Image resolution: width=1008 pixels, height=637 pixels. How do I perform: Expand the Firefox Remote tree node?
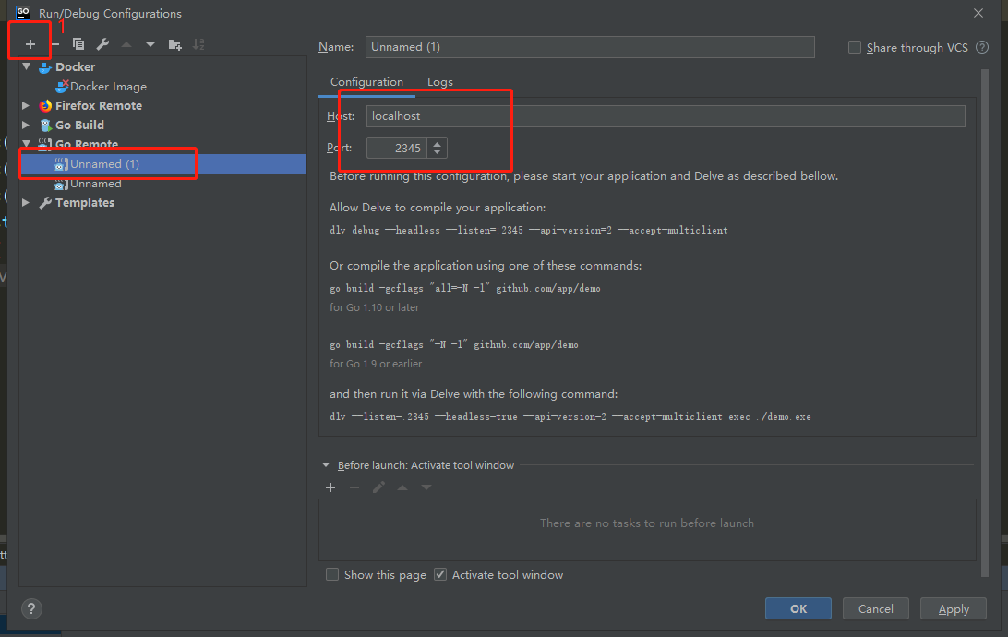26,105
